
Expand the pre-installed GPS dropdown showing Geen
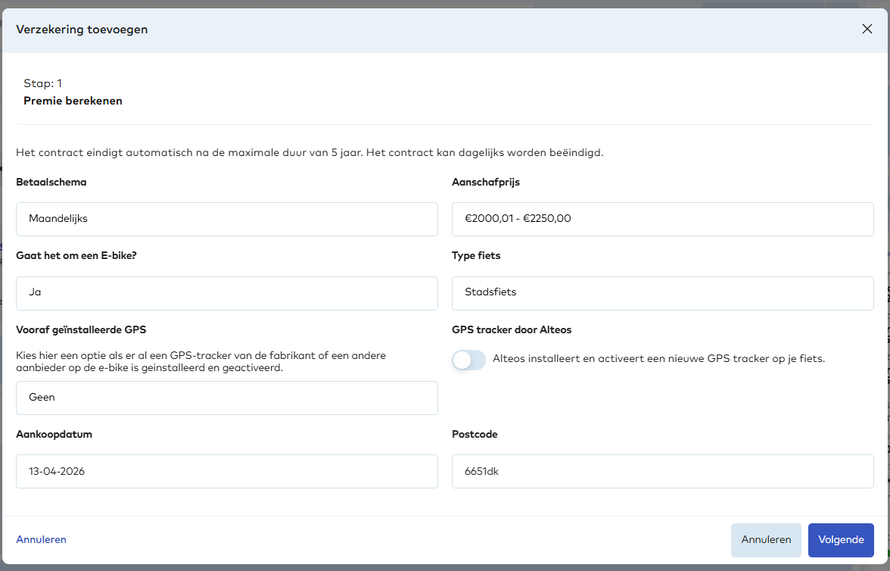click(x=226, y=398)
